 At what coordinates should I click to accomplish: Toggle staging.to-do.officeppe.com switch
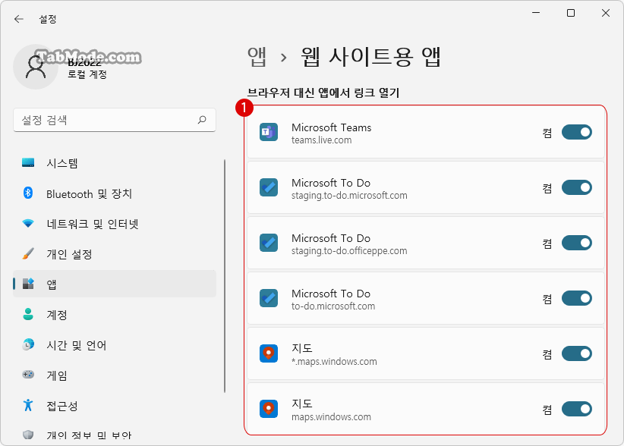(x=577, y=243)
